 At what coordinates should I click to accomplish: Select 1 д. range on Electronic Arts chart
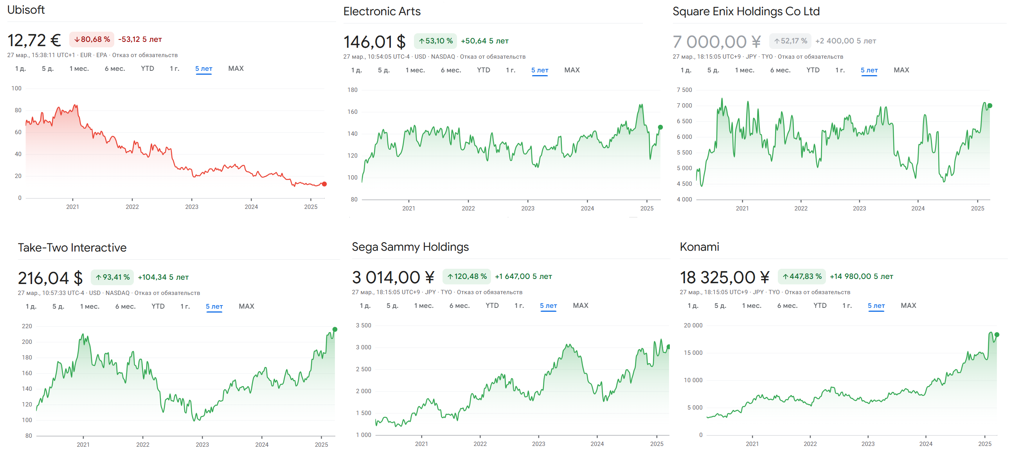[356, 70]
